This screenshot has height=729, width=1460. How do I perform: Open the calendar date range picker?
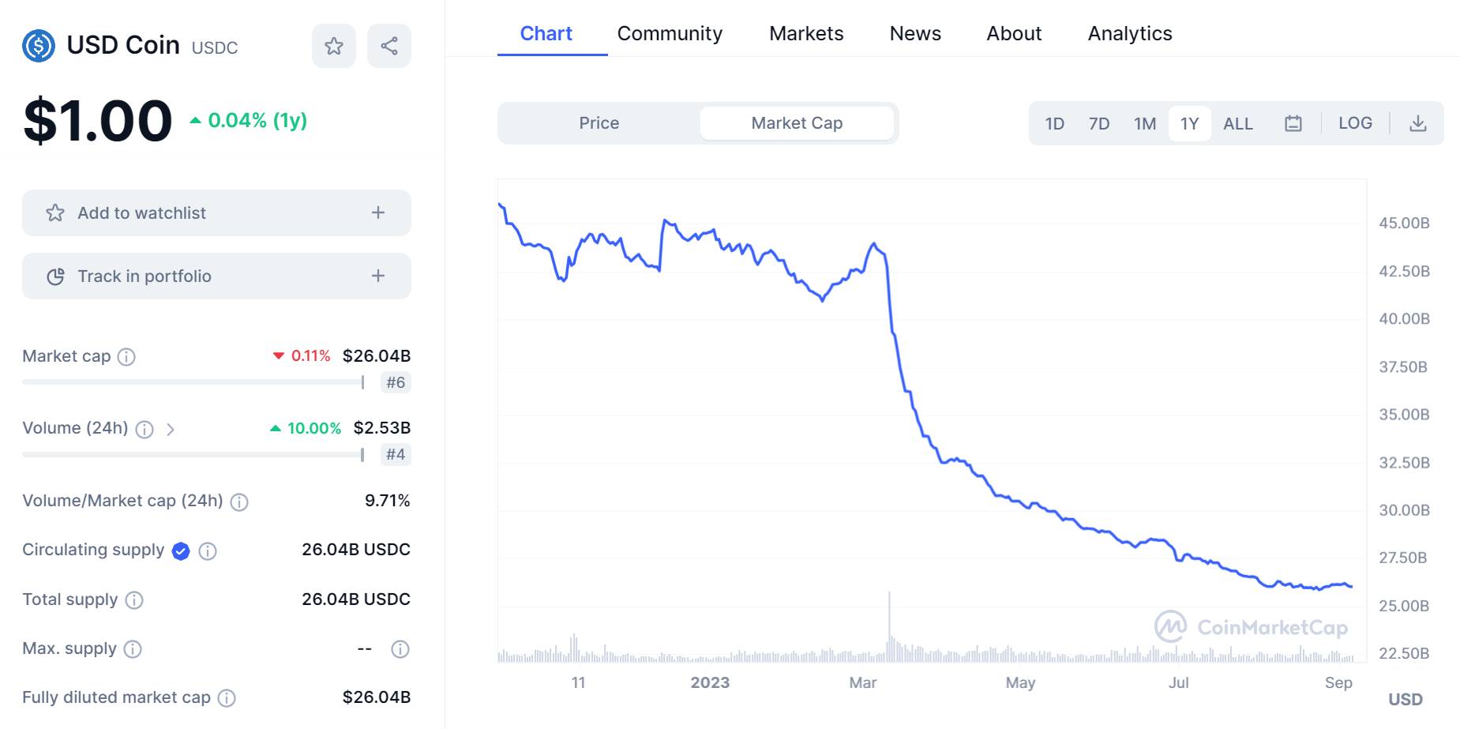(x=1293, y=123)
